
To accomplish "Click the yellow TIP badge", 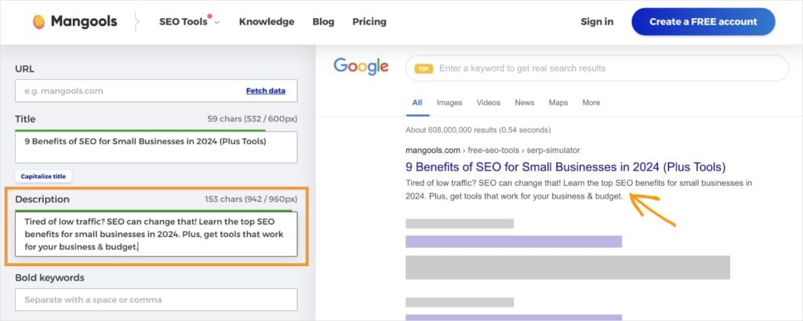I will [423, 69].
